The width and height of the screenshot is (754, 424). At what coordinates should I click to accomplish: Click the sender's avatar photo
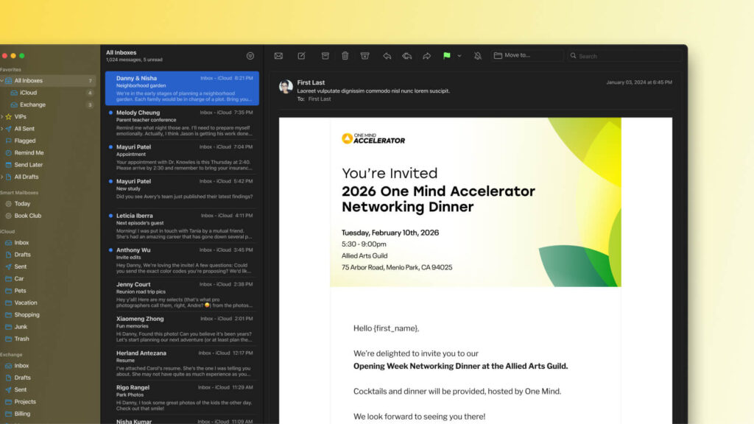click(286, 87)
